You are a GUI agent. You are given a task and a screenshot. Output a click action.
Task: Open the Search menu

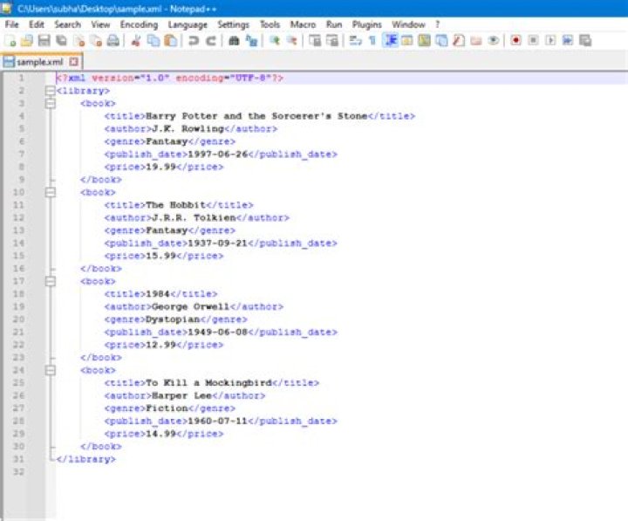point(68,24)
